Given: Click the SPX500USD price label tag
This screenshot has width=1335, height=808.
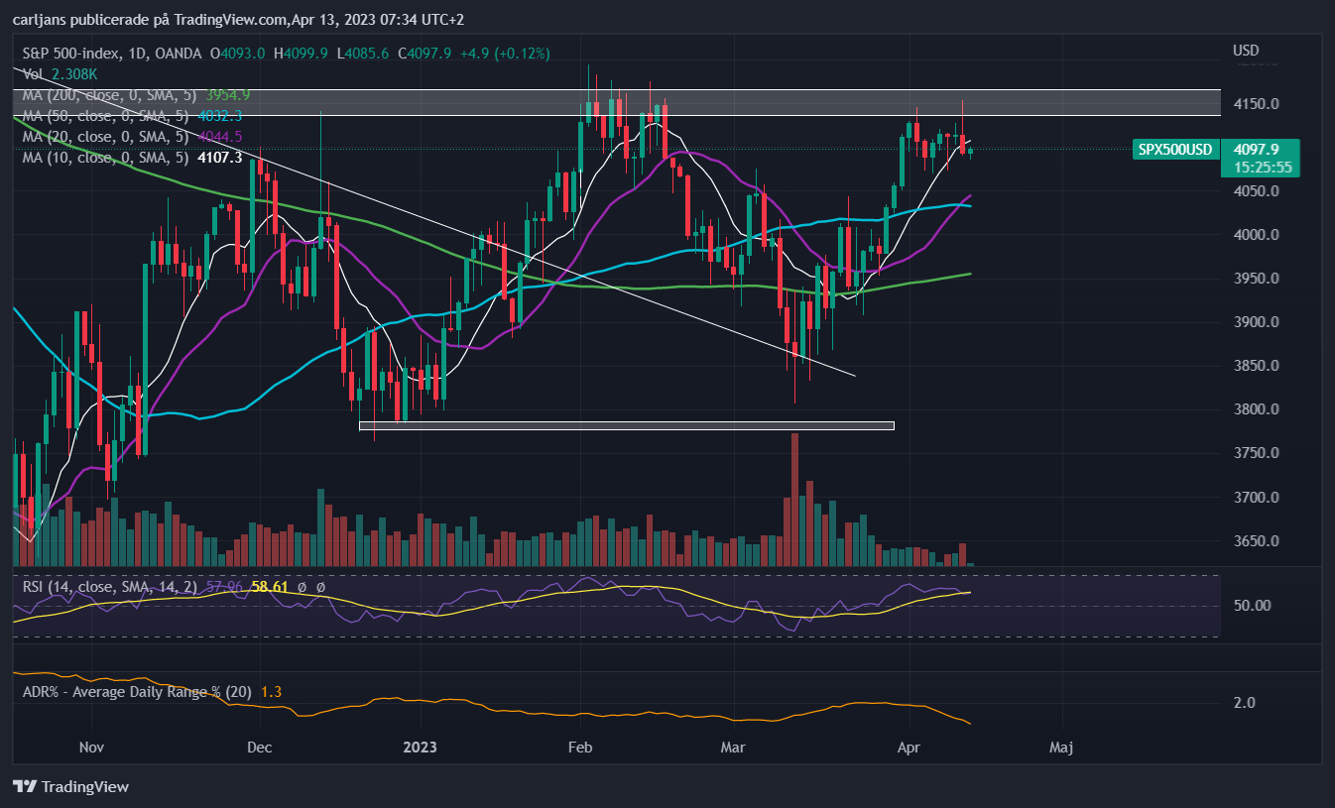Looking at the screenshot, I should [x=1174, y=150].
